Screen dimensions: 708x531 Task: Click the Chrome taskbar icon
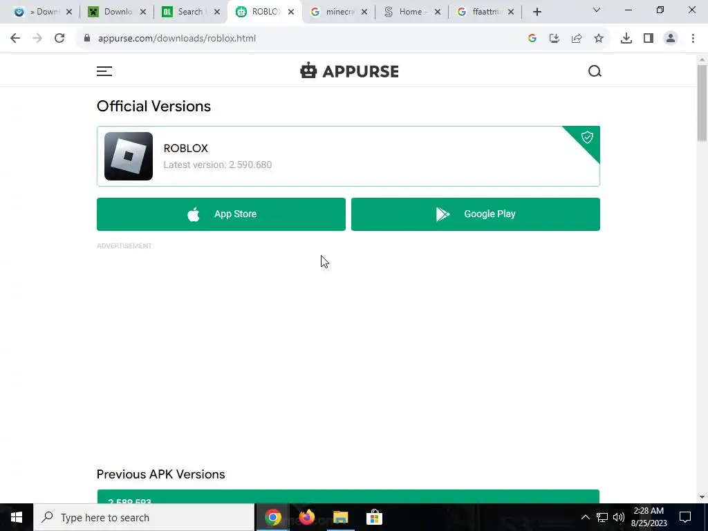[272, 517]
